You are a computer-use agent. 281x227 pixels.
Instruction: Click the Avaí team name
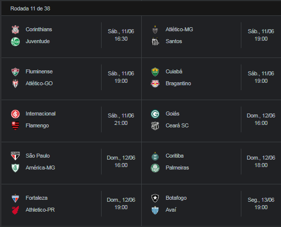171,210
